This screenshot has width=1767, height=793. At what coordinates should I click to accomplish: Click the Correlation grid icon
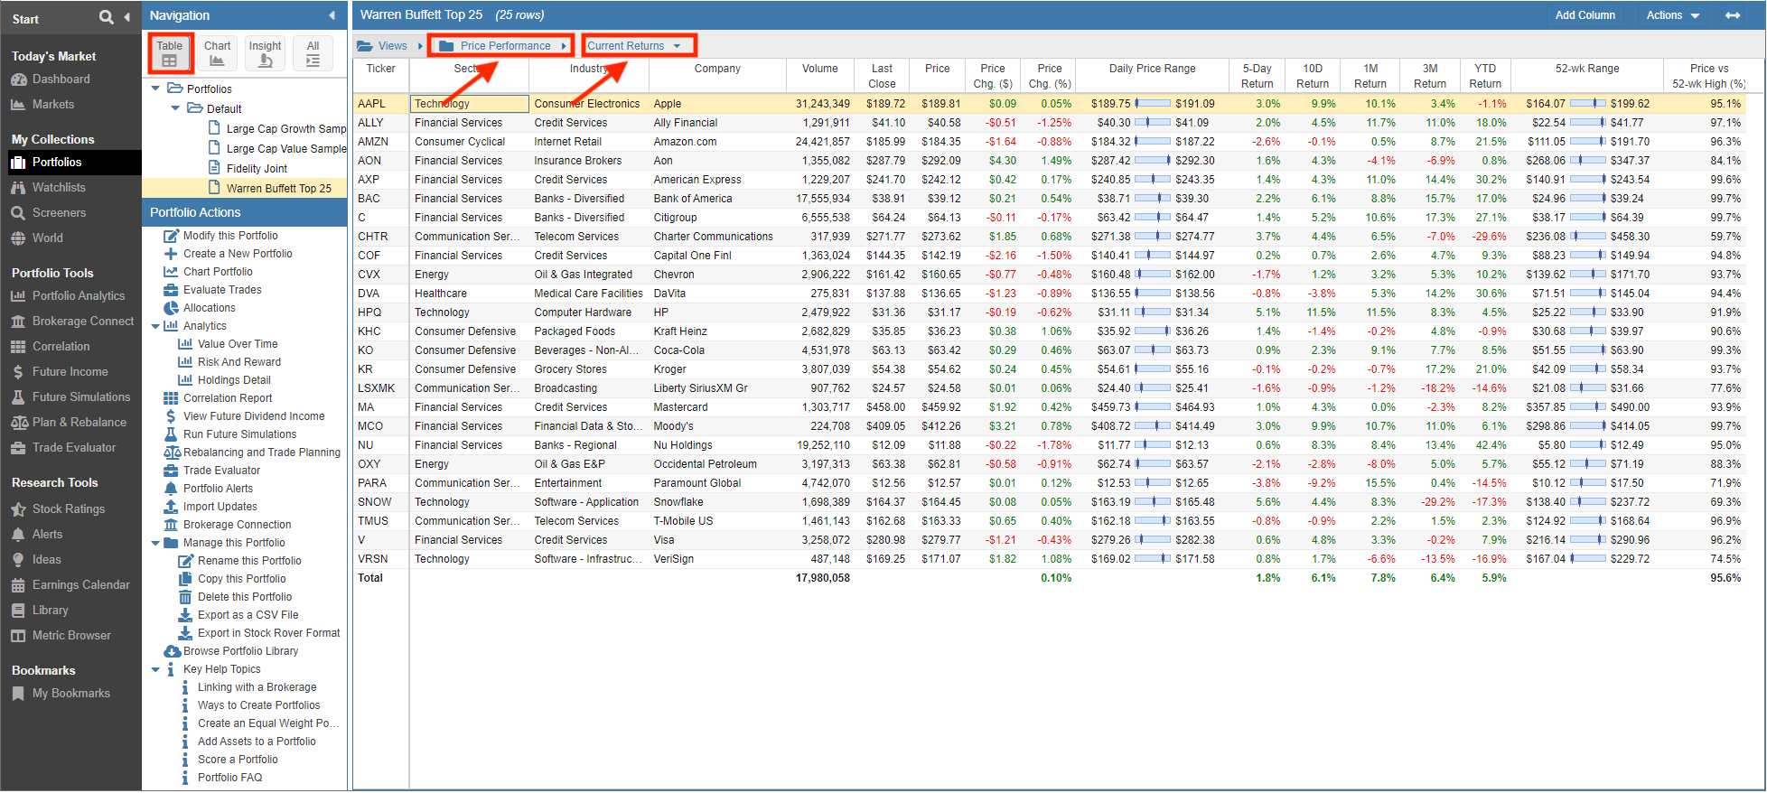[x=19, y=347]
